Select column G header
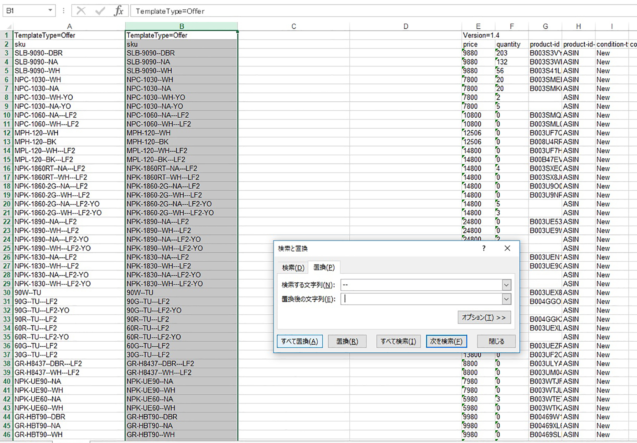The width and height of the screenshot is (637, 443). point(545,26)
